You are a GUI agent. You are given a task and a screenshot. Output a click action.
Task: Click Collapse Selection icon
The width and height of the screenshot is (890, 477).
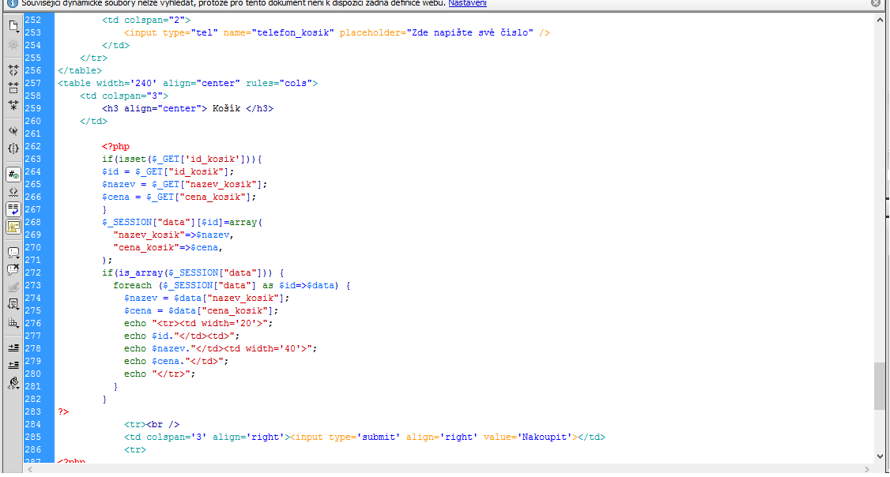point(13,87)
